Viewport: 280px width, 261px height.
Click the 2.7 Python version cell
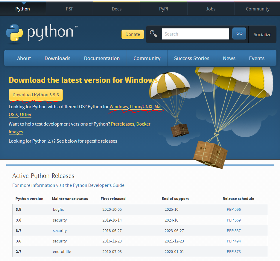tap(19, 251)
